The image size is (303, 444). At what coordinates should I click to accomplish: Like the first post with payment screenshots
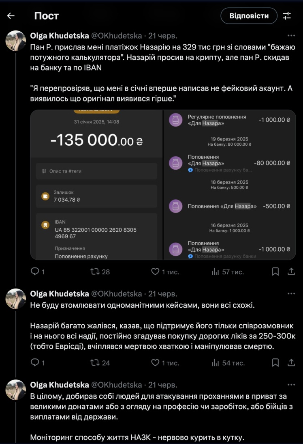coord(155,272)
